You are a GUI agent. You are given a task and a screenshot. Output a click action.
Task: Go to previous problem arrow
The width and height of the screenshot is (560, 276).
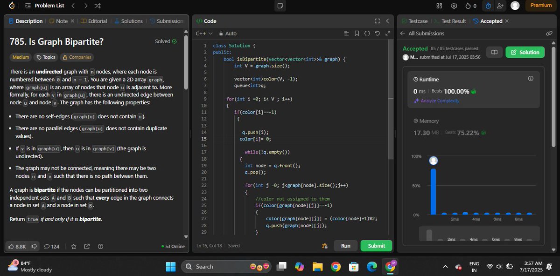(x=72, y=6)
